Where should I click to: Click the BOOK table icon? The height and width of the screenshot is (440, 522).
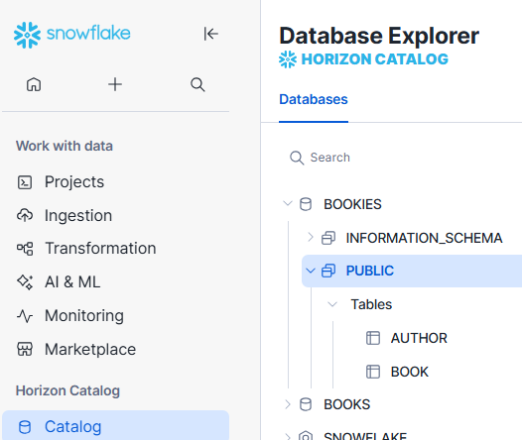[x=373, y=372]
